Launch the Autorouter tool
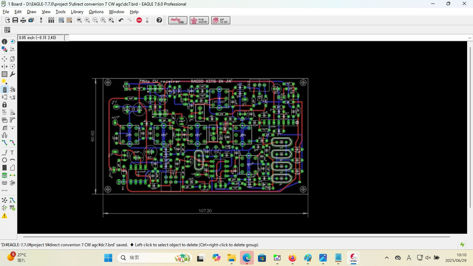 click(13, 200)
